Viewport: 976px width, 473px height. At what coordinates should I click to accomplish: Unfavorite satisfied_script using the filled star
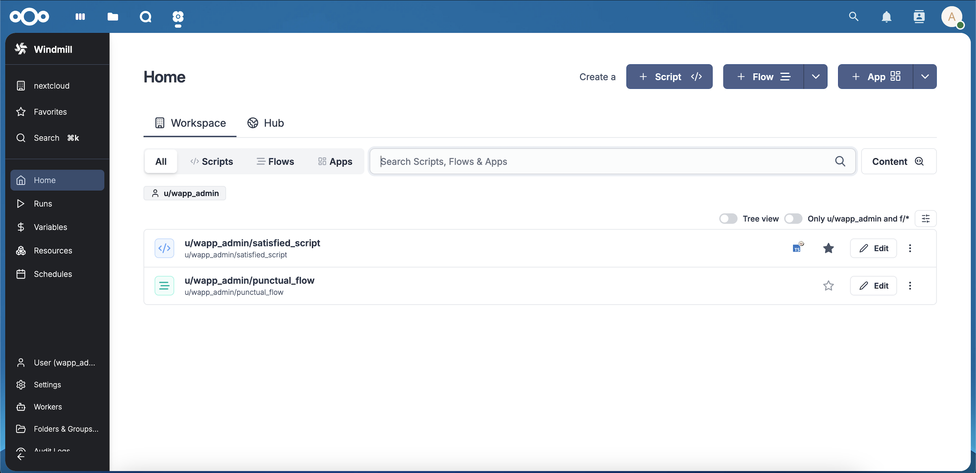click(x=828, y=248)
